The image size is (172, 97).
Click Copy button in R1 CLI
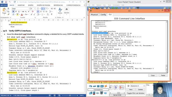[153, 75]
